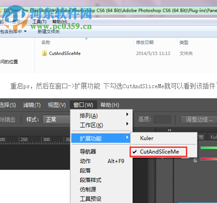Open 包含到库中 dropdown in Explorer toolbar
The image size is (217, 203).
(x=13, y=32)
